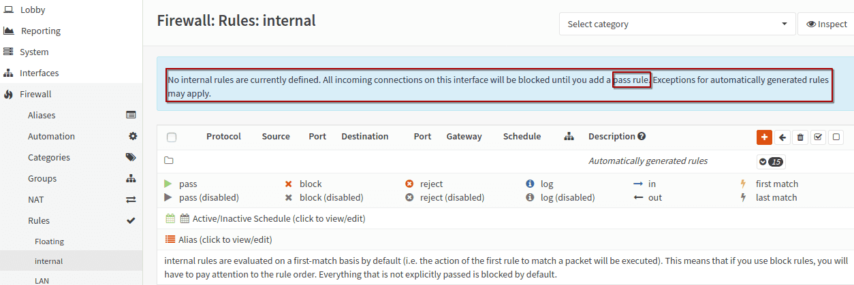The width and height of the screenshot is (854, 285).
Task: Click the Description help question mark icon
Action: [642, 136]
